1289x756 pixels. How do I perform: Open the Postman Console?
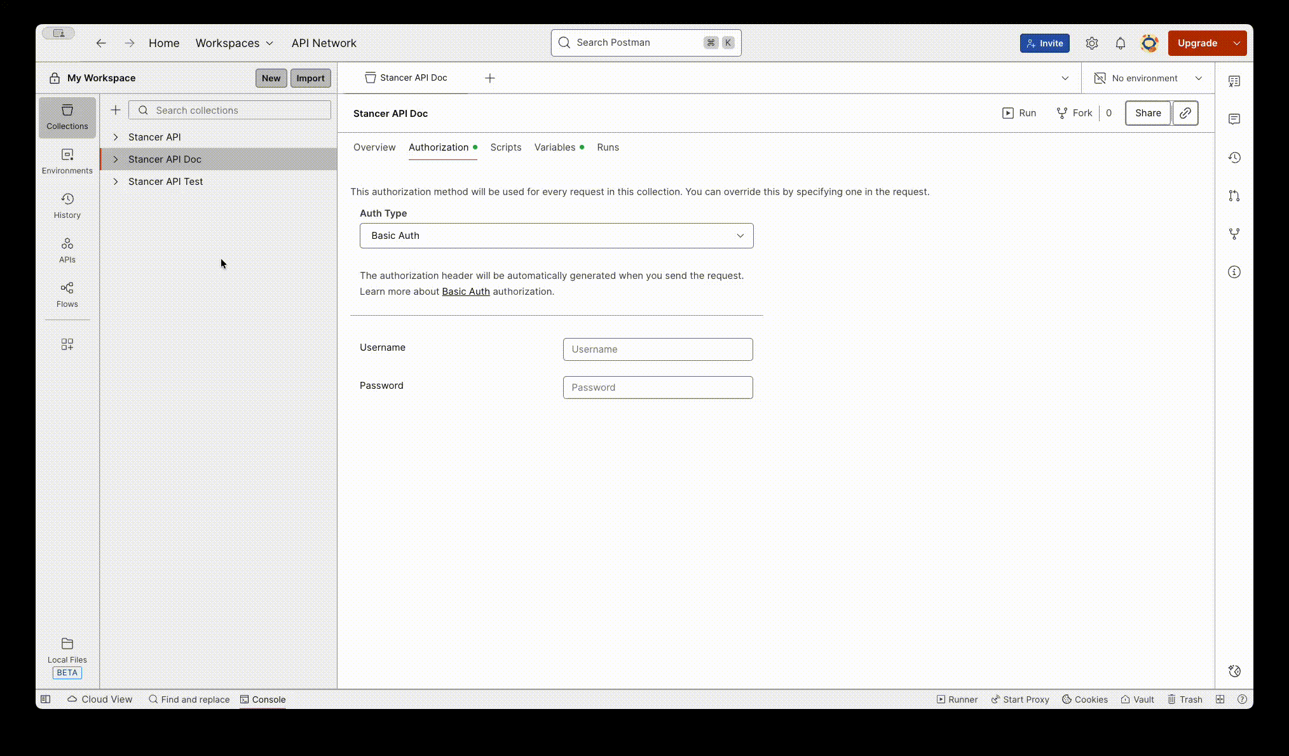(x=263, y=699)
